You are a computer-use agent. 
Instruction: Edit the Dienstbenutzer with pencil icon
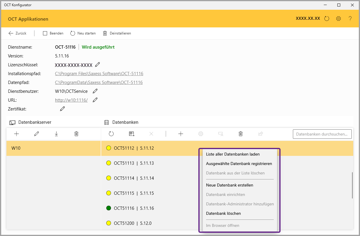[x=95, y=91]
